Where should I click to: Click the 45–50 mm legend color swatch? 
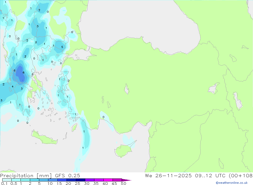pyautogui.click(x=117, y=180)
